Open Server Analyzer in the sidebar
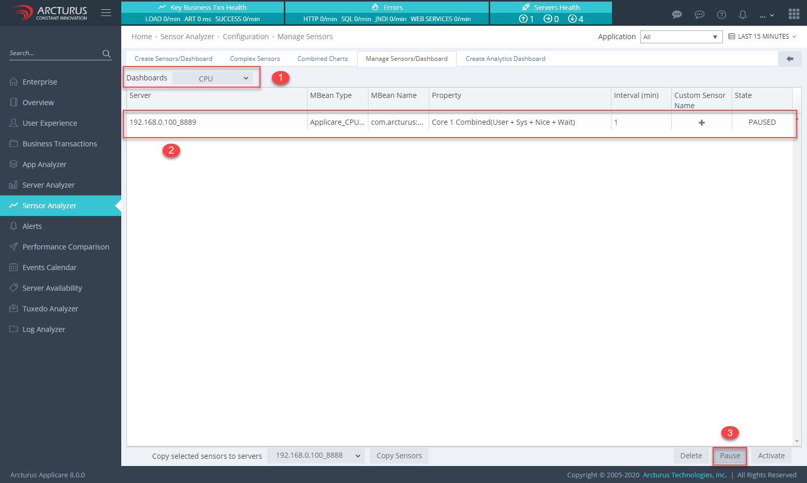This screenshot has width=807, height=483. pos(49,185)
